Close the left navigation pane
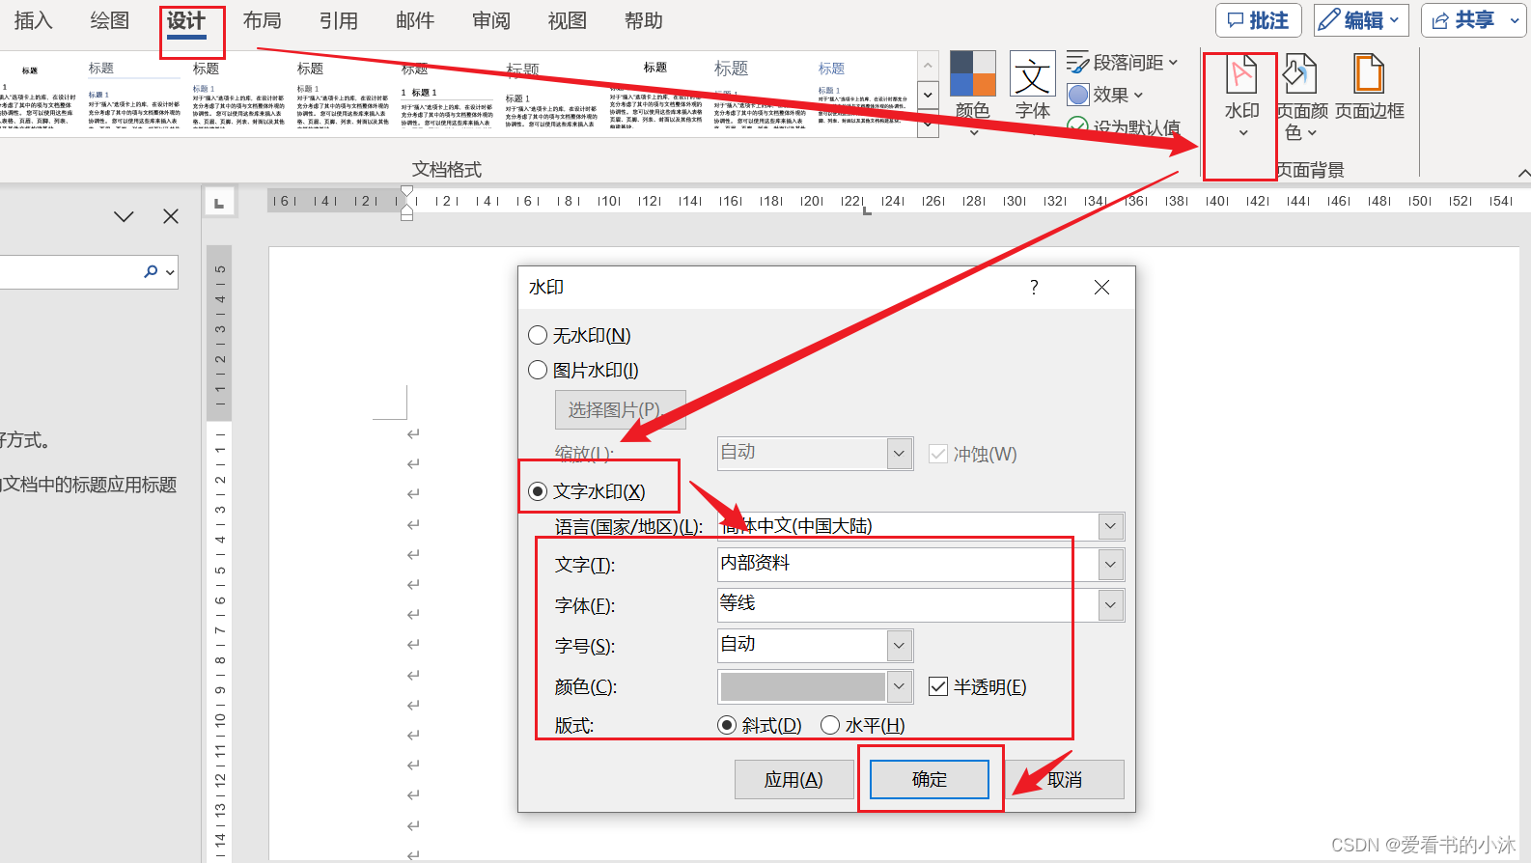 point(171,216)
